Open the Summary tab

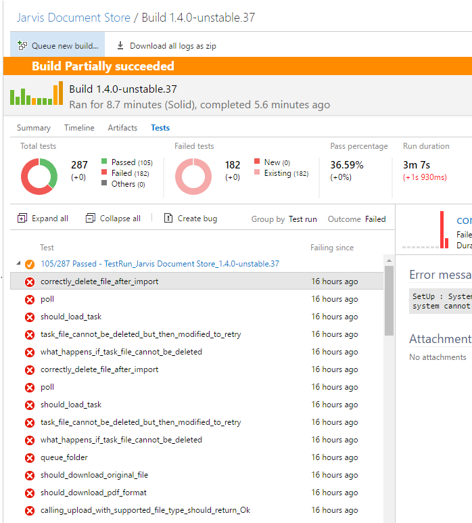[34, 128]
